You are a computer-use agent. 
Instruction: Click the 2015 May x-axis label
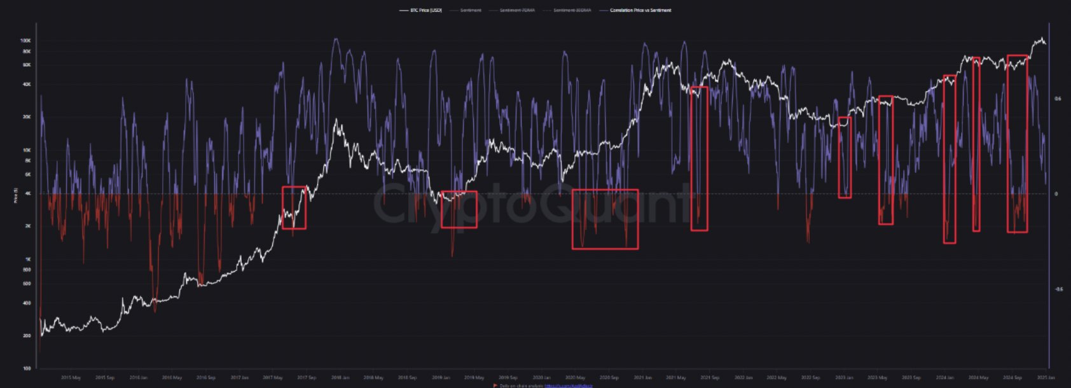(71, 378)
